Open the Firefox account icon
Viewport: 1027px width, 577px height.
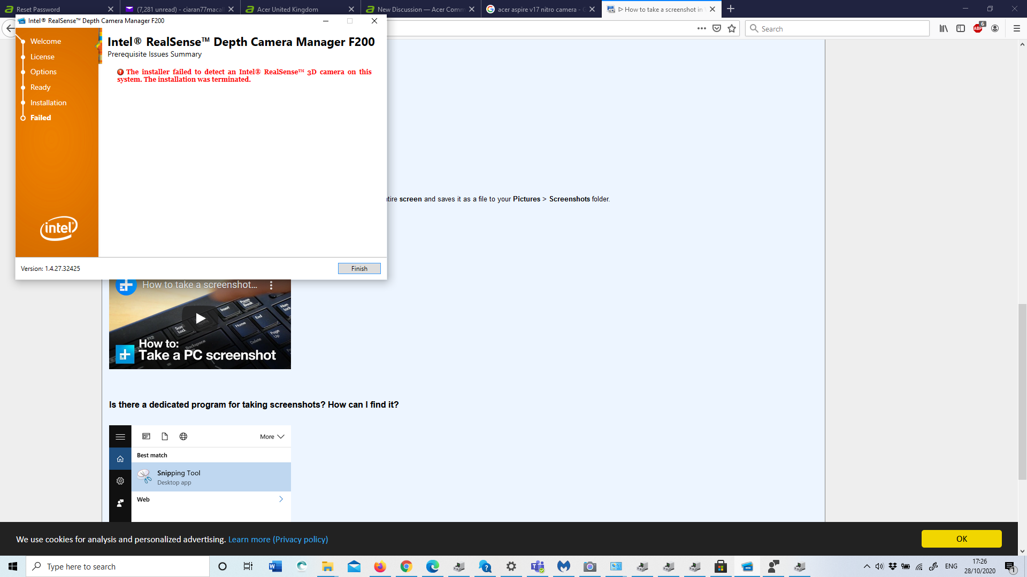(x=995, y=28)
